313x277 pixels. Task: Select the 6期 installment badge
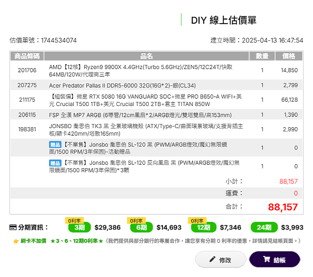click(x=141, y=227)
